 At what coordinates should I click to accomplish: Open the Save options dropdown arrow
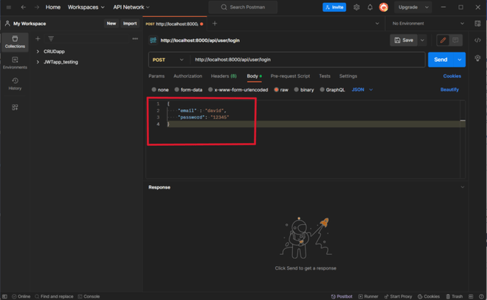coord(422,40)
